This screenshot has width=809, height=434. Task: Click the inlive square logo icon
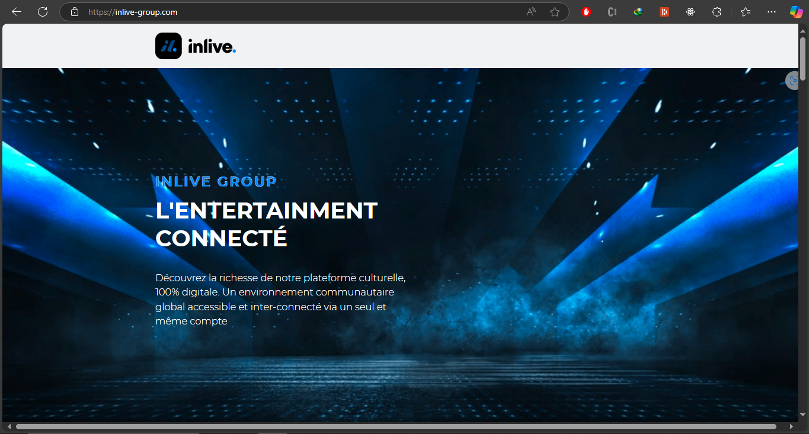coord(168,46)
